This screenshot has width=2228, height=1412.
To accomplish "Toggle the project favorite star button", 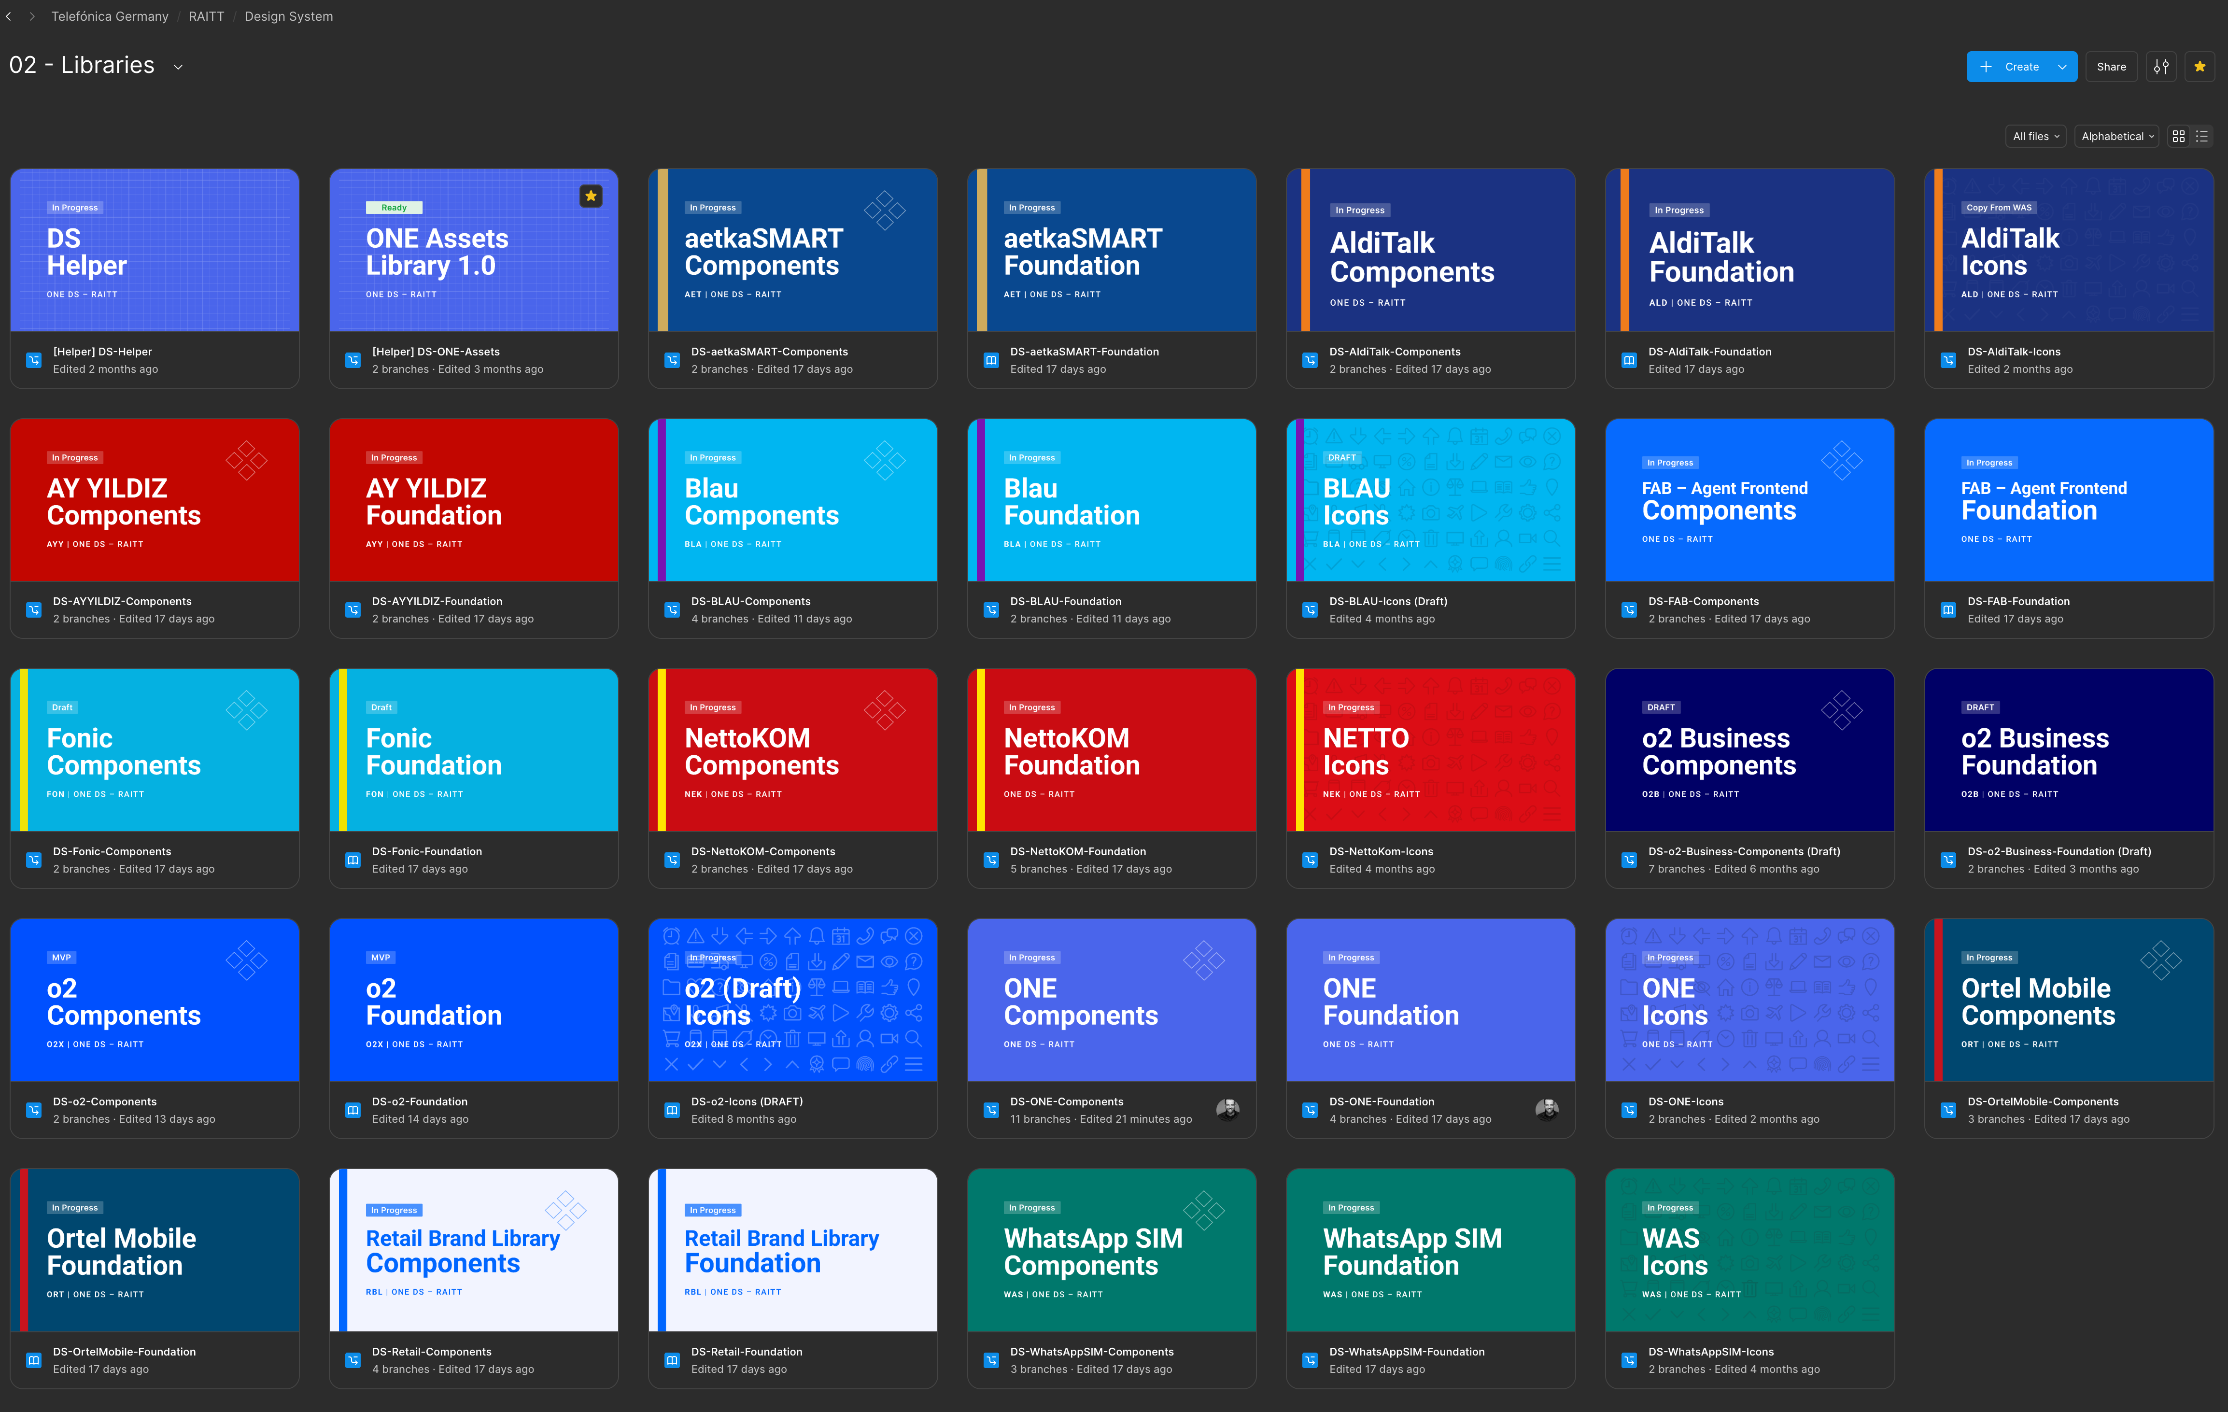I will click(2200, 67).
